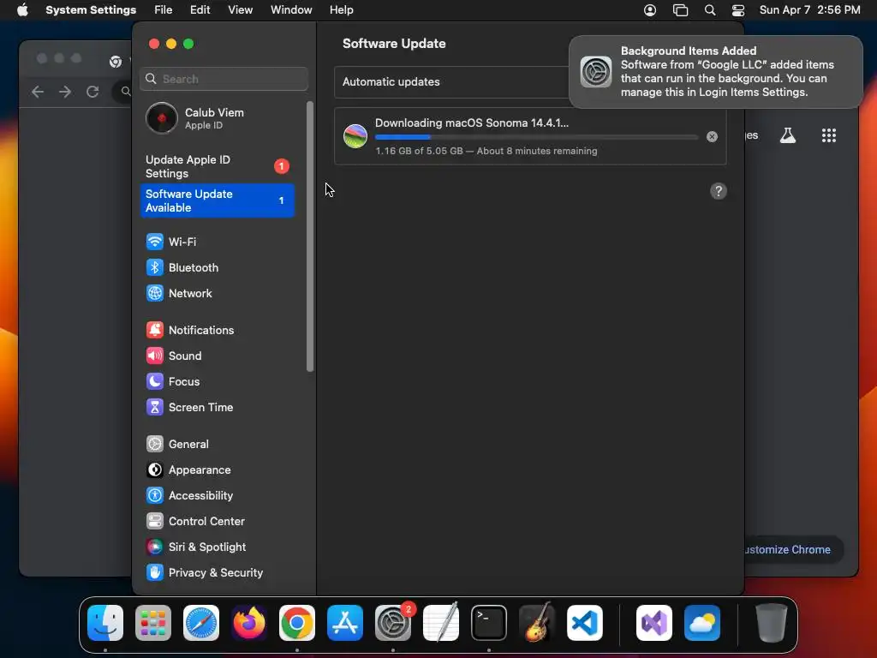Screen dimensions: 877x658
Task: Click the Settings search field
Action: [224, 79]
